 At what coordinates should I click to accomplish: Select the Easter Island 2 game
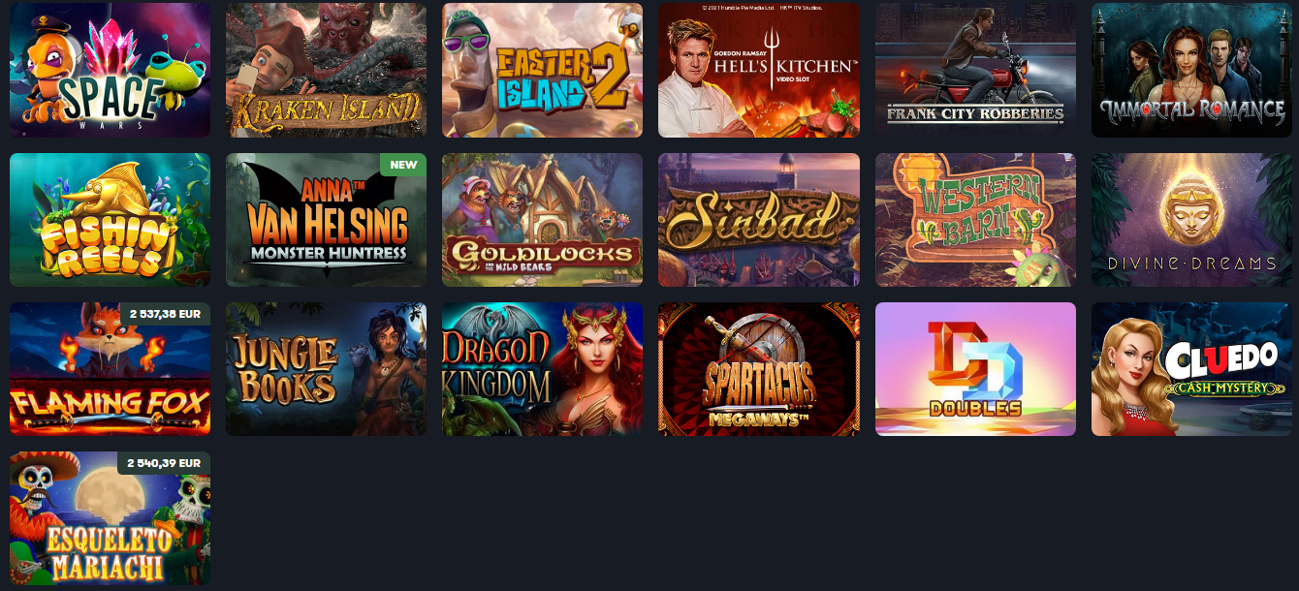pos(543,70)
